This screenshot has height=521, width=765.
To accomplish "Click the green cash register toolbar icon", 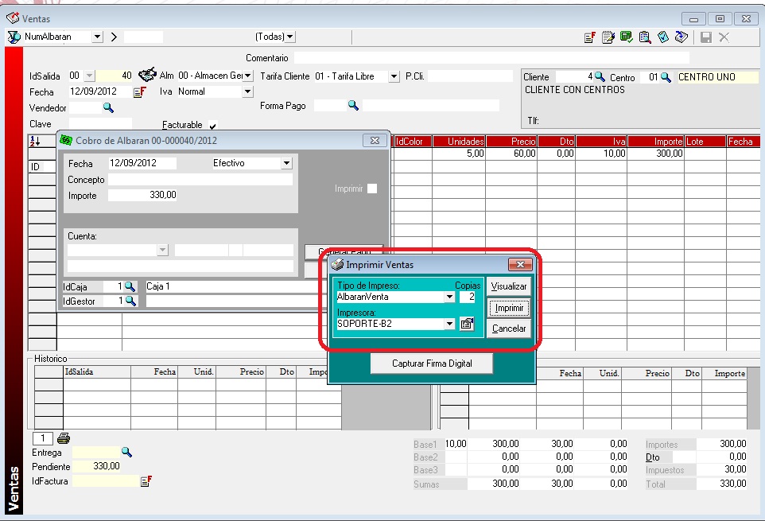I will pyautogui.click(x=627, y=37).
